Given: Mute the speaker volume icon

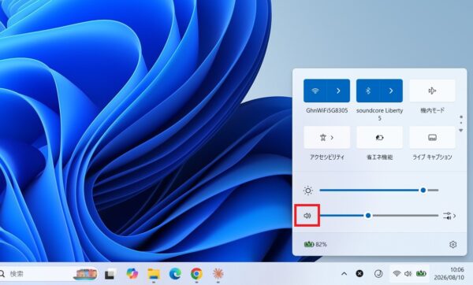Looking at the screenshot, I should click(307, 216).
